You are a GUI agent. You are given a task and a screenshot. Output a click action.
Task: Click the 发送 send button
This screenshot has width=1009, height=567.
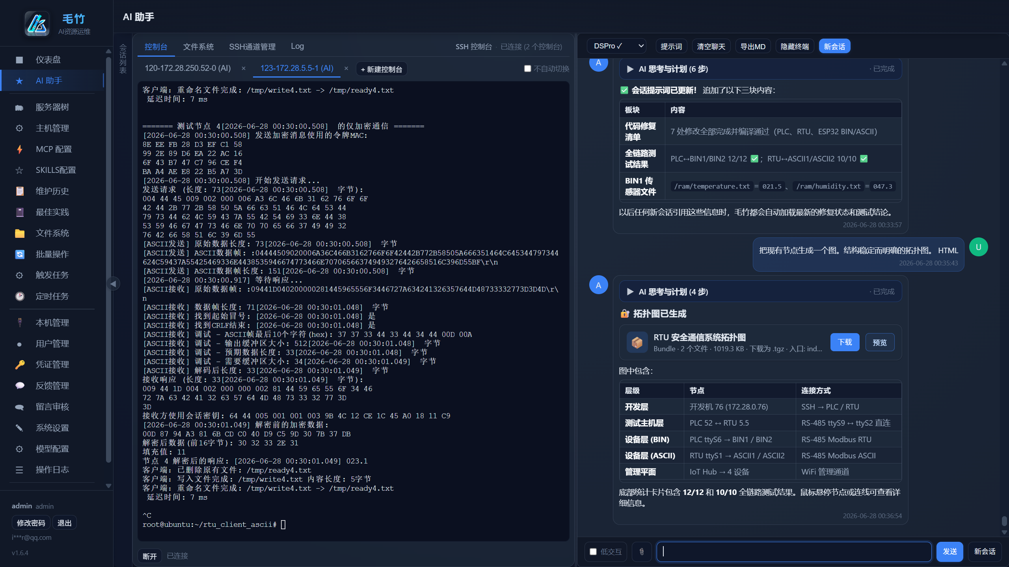coord(949,552)
